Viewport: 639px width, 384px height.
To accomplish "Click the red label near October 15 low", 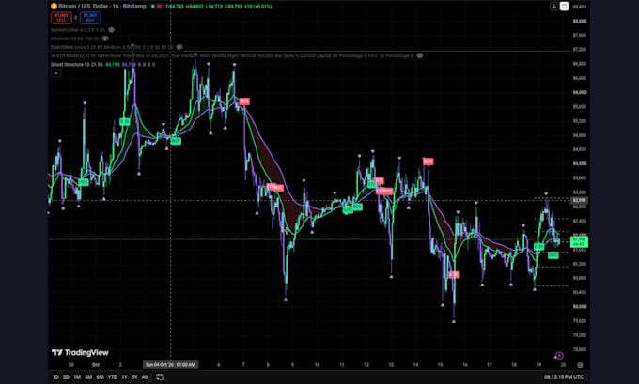I will (x=454, y=275).
